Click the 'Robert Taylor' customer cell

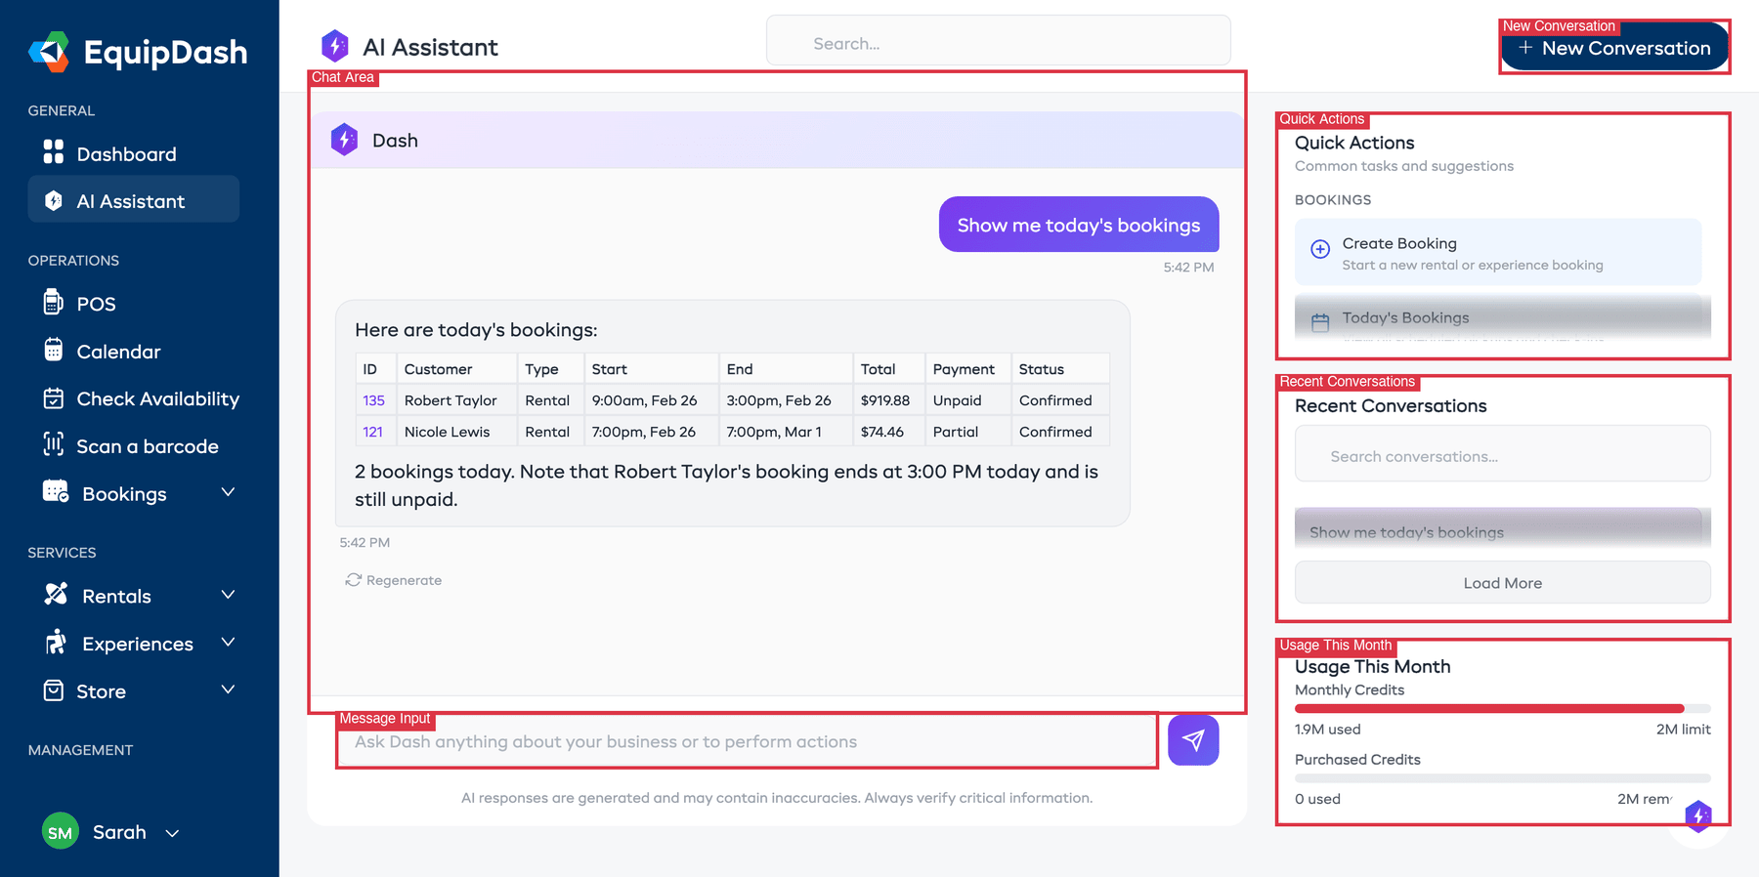click(456, 400)
